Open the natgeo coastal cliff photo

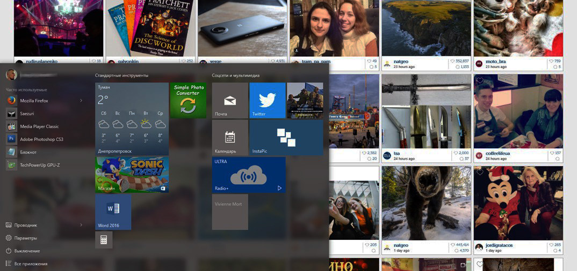tap(427, 28)
